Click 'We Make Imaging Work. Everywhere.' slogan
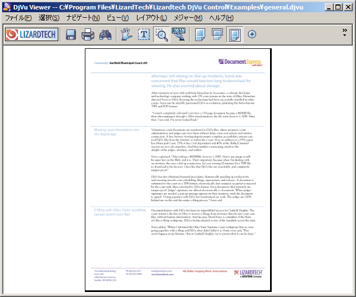 (x=205, y=271)
